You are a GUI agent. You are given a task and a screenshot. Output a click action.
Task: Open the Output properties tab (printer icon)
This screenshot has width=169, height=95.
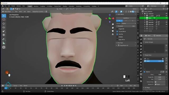tap(141, 46)
